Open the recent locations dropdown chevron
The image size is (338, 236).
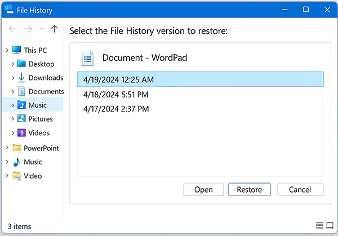42,30
